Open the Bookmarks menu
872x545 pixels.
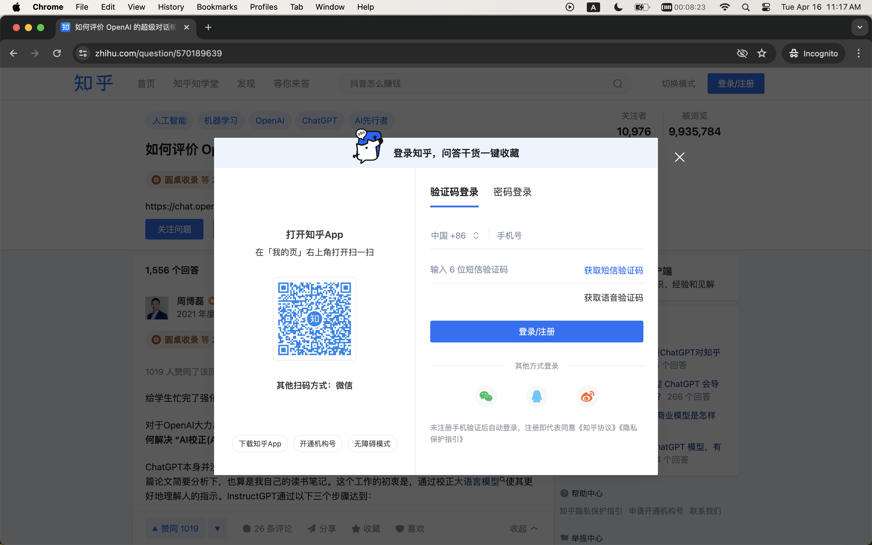217,7
